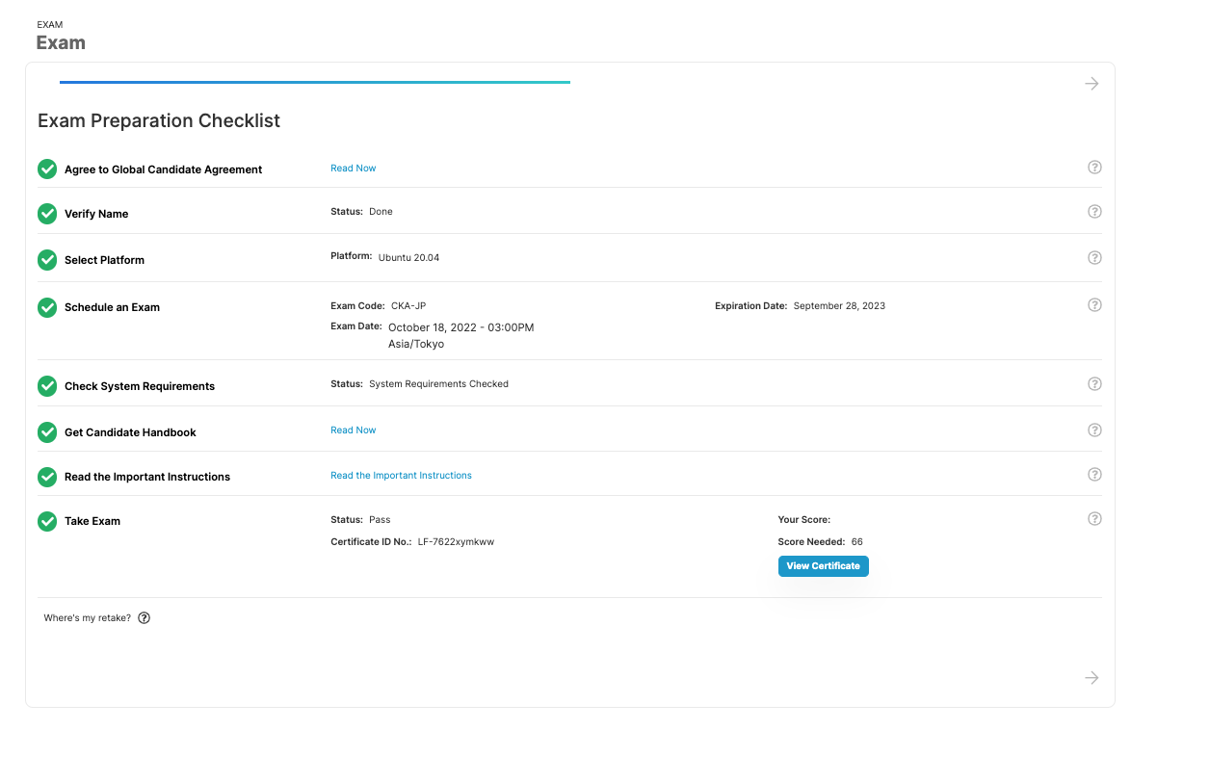Click Agree to Global Candidate Agreement label
1210x782 pixels.
click(x=164, y=169)
